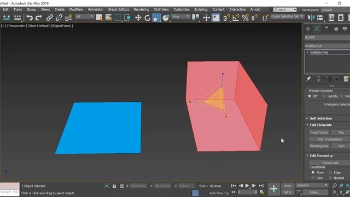The image size is (350, 197).
Task: Click Edit Named Selection Sets icon
Action: point(265,18)
